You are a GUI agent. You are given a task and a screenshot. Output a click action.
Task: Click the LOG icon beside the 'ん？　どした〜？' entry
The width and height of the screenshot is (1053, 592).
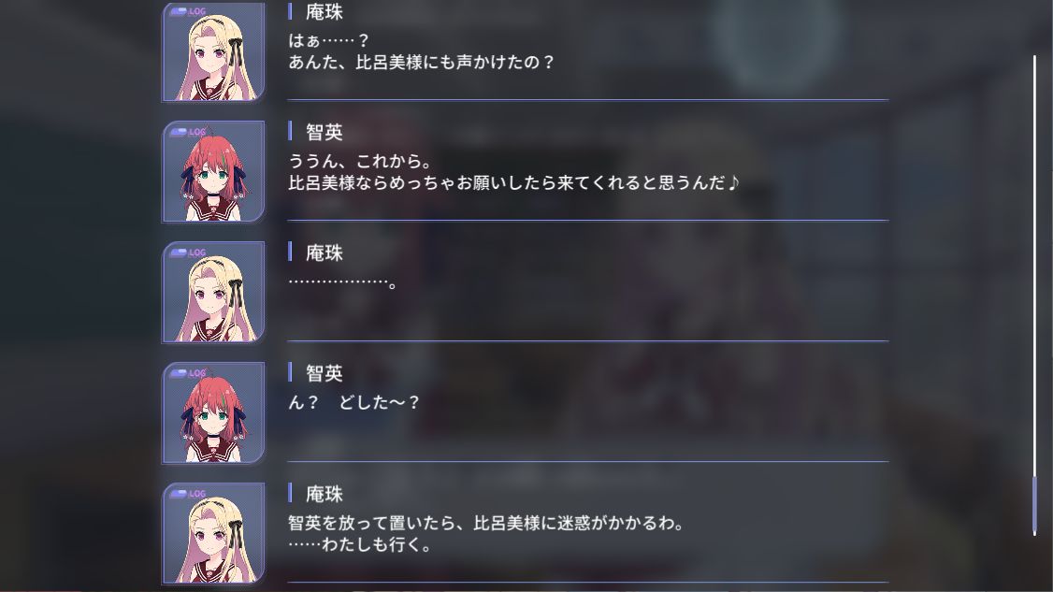click(188, 373)
